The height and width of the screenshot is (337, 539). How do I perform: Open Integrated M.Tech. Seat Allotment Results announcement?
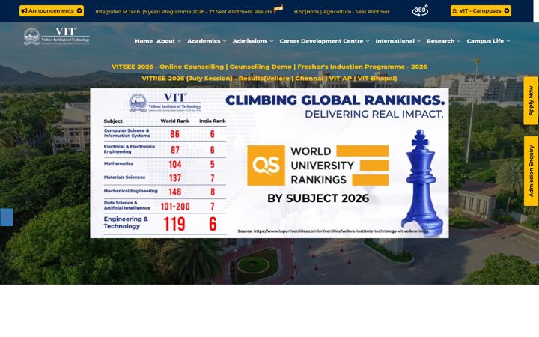[183, 12]
